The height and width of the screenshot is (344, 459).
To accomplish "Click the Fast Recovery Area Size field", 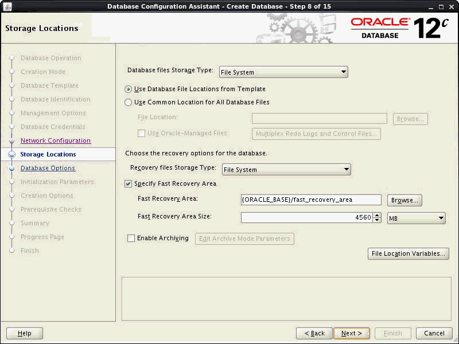I will click(307, 218).
